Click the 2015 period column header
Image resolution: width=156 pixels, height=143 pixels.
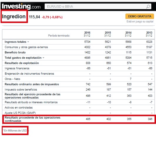[x=108, y=34]
